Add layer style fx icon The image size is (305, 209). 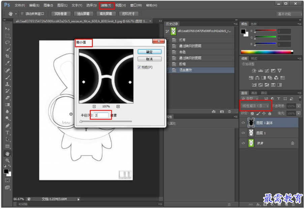258,205
